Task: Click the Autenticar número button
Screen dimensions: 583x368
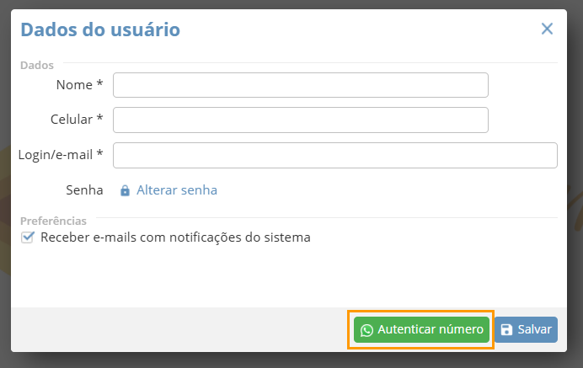Action: coord(421,330)
